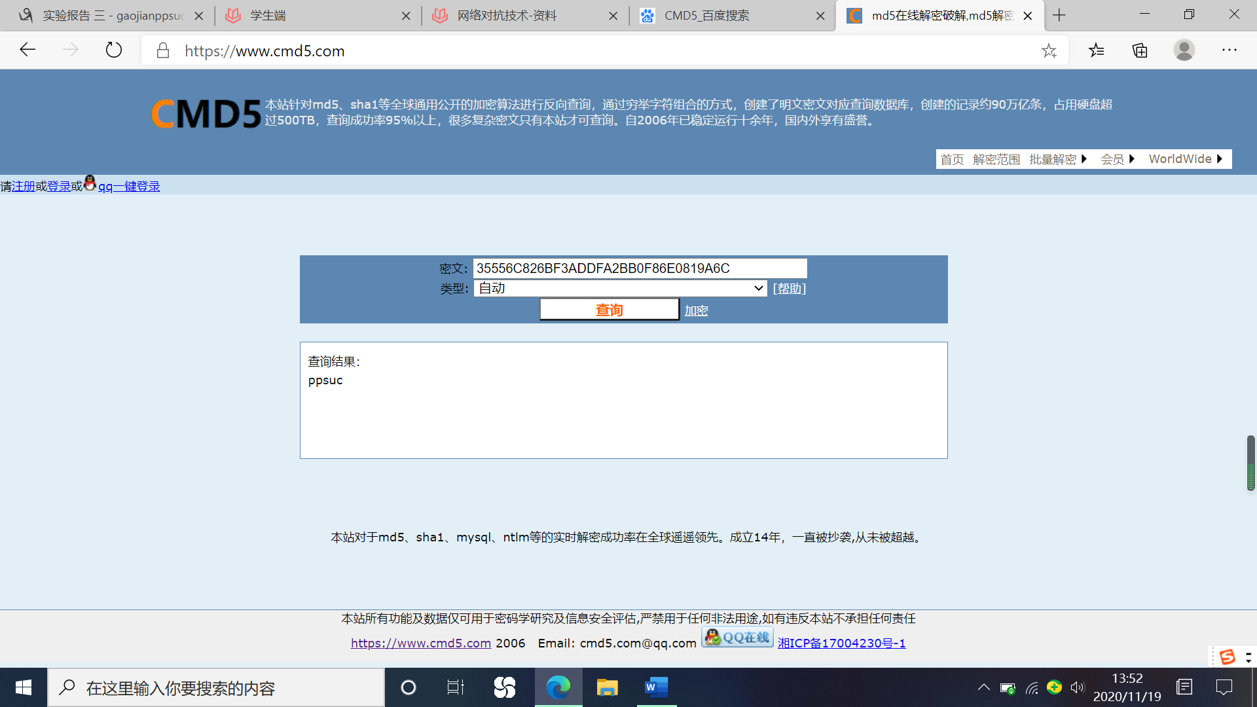This screenshot has width=1257, height=707.
Task: Click the browser refresh icon
Action: (114, 50)
